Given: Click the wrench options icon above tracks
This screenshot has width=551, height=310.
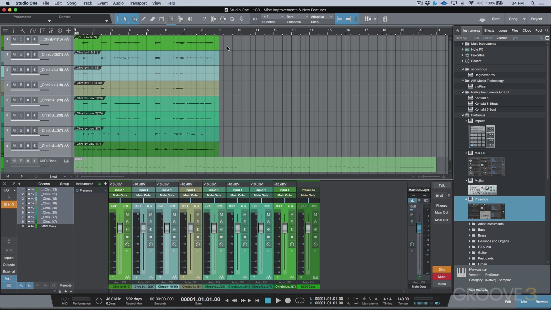Looking at the screenshot, I should tap(22, 30).
